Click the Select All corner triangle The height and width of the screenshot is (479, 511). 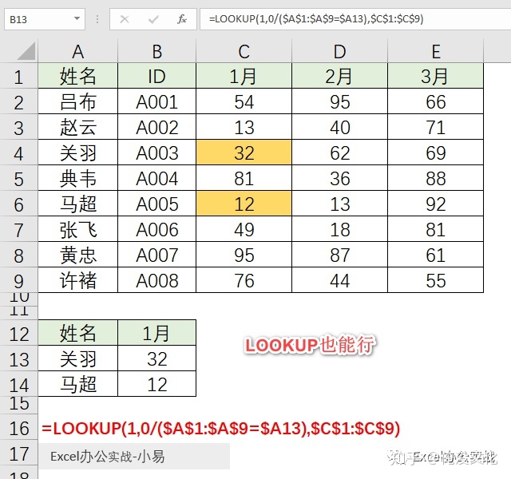coord(26,51)
